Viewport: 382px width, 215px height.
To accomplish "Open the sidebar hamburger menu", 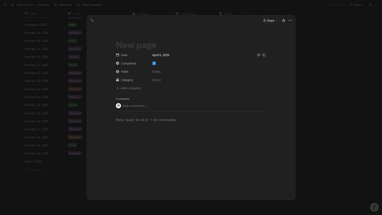I will [x=5, y=5].
